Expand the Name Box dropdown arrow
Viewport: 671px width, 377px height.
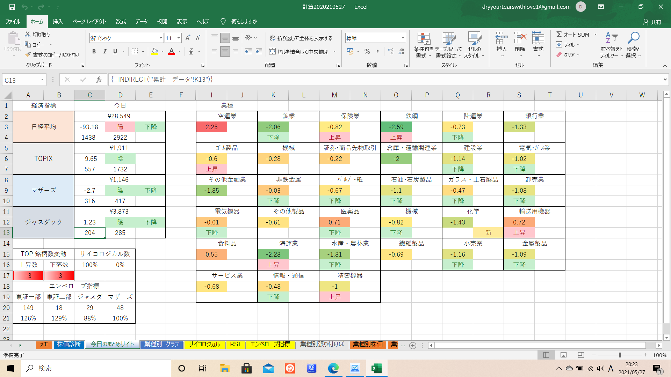click(42, 80)
